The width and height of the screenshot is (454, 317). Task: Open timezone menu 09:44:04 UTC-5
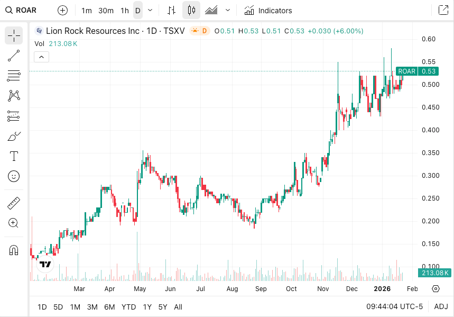[394, 306]
